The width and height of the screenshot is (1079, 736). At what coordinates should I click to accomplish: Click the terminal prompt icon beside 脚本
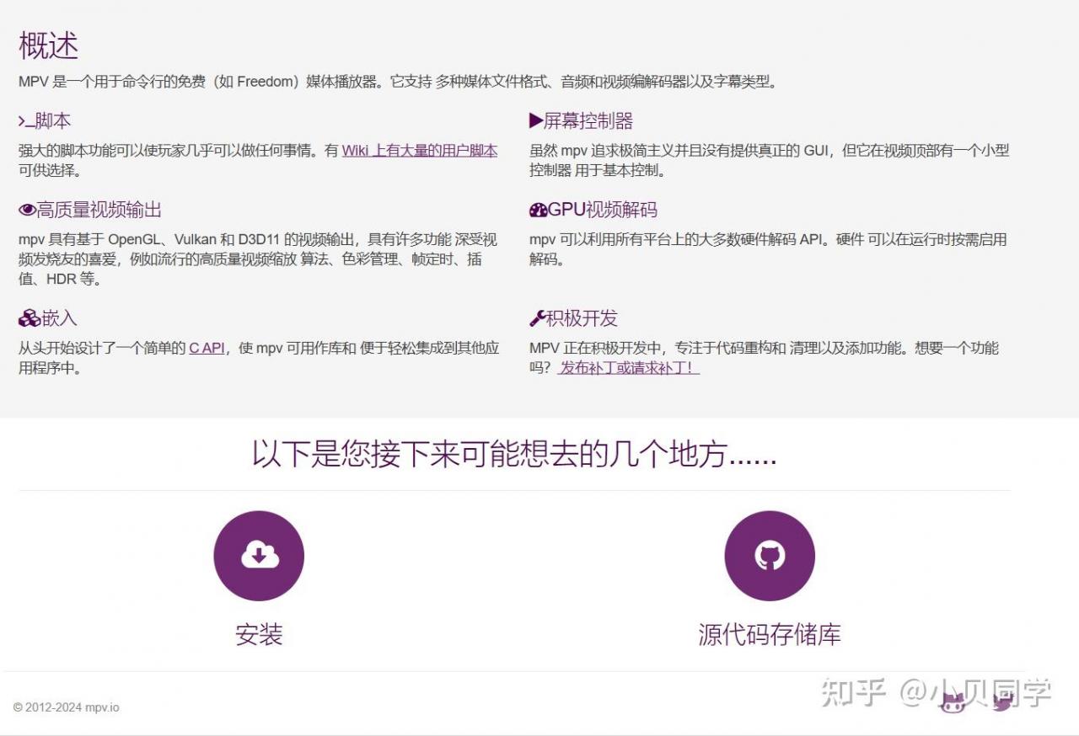(26, 121)
